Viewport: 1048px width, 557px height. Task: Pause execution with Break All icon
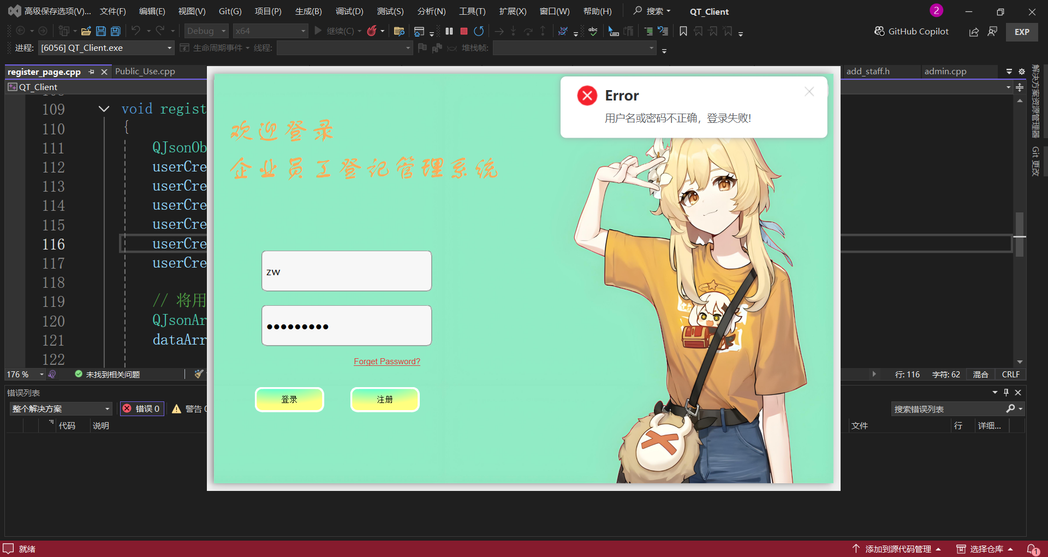point(449,31)
